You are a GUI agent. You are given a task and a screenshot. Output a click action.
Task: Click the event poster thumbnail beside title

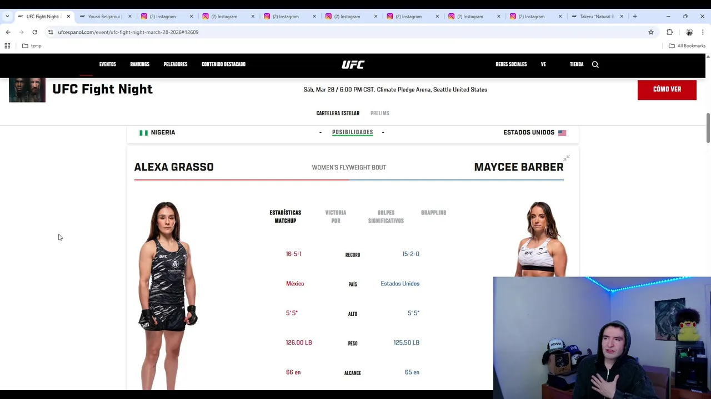[27, 90]
